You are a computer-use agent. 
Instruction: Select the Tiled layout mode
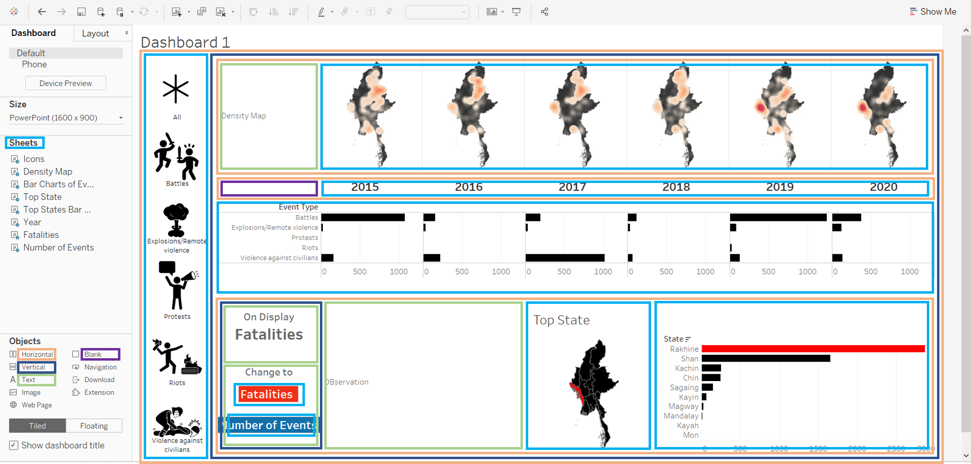pos(37,426)
